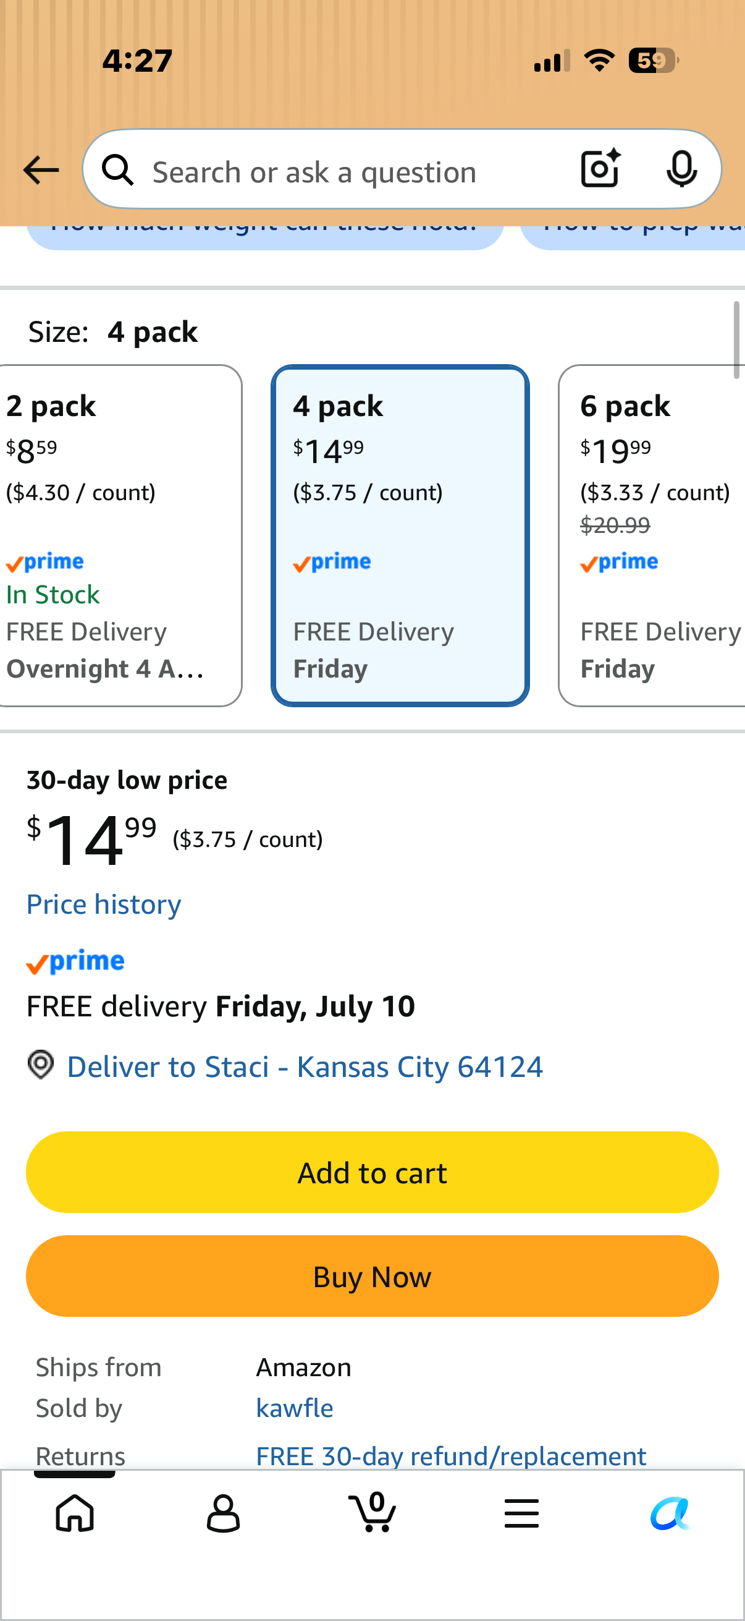Open the Price history link

click(104, 904)
